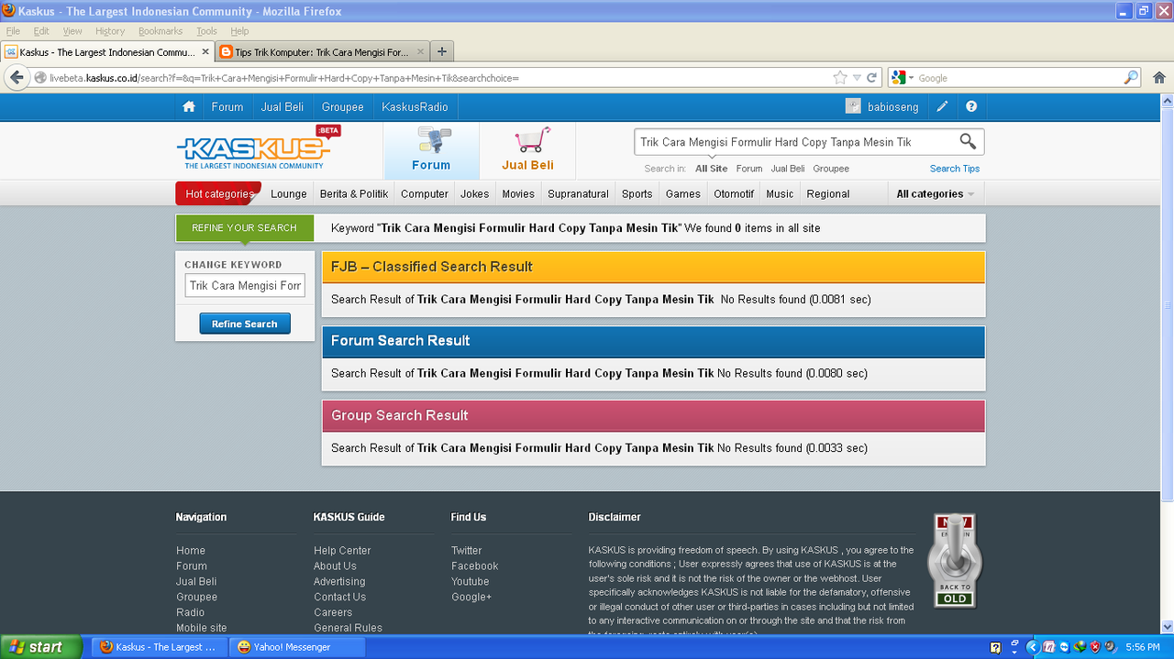Reload the page using the reload icon
This screenshot has height=659, width=1174.
coord(871,78)
